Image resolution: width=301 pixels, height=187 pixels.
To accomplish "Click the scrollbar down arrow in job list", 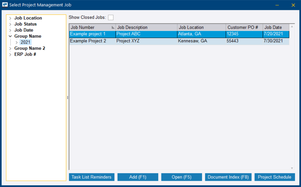I will pyautogui.click(x=292, y=168).
